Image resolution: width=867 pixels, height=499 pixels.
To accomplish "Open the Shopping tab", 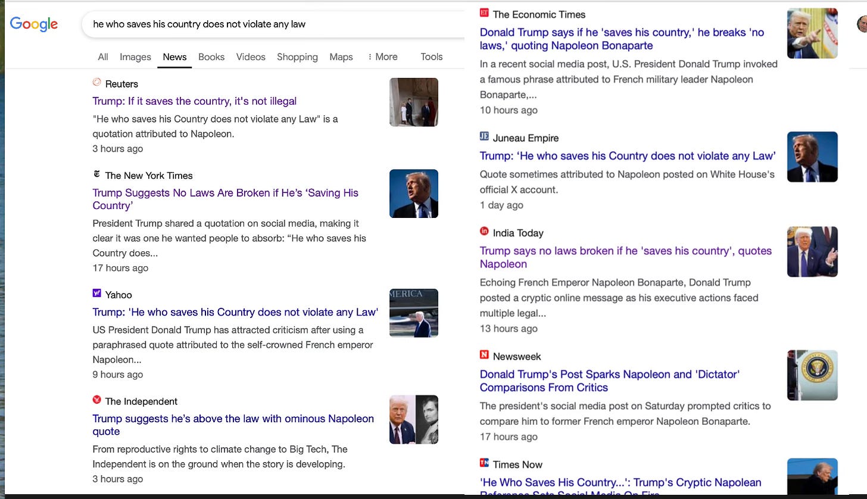I will [x=297, y=57].
